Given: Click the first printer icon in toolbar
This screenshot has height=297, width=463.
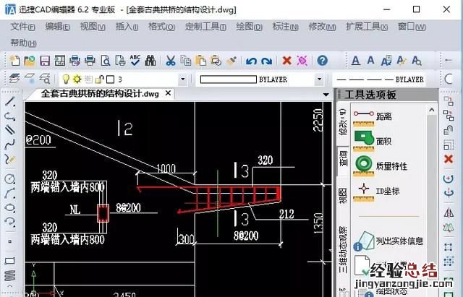Looking at the screenshot, I should 75,61.
